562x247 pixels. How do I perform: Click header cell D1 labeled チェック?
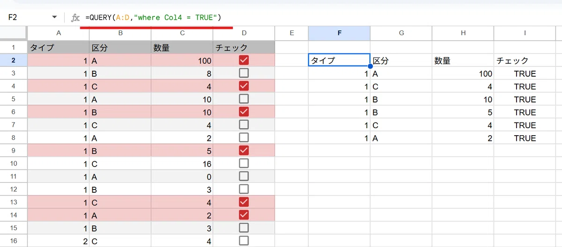[244, 47]
